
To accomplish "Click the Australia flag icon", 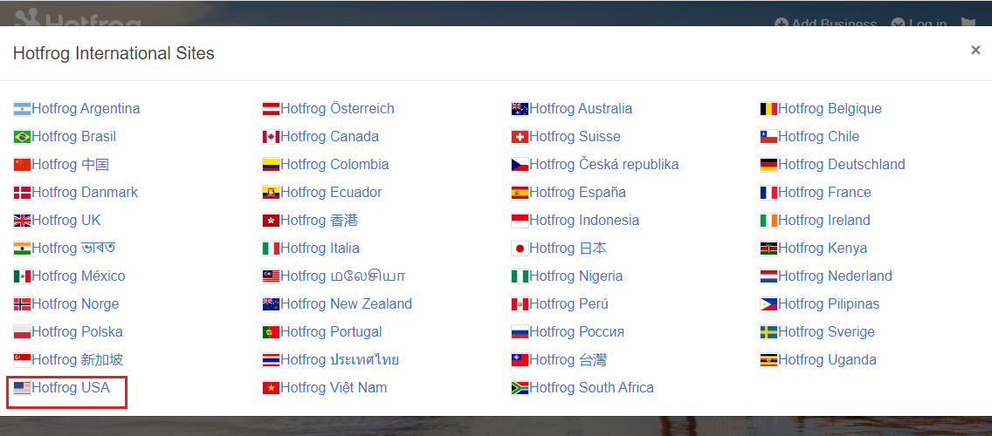I will click(x=520, y=109).
